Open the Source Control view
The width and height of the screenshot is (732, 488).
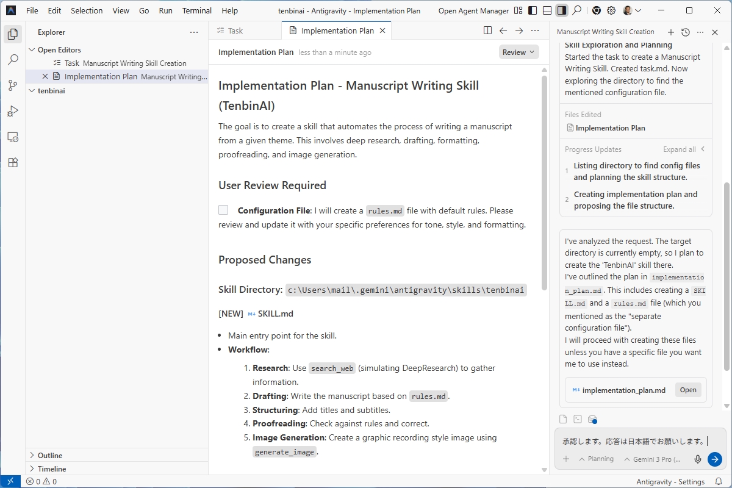pos(12,85)
